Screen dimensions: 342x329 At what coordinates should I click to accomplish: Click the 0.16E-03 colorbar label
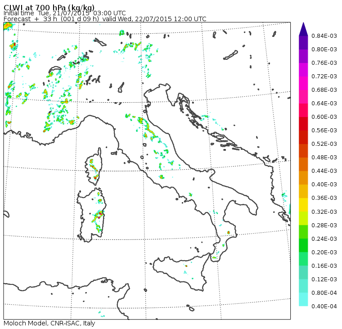(x=324, y=266)
